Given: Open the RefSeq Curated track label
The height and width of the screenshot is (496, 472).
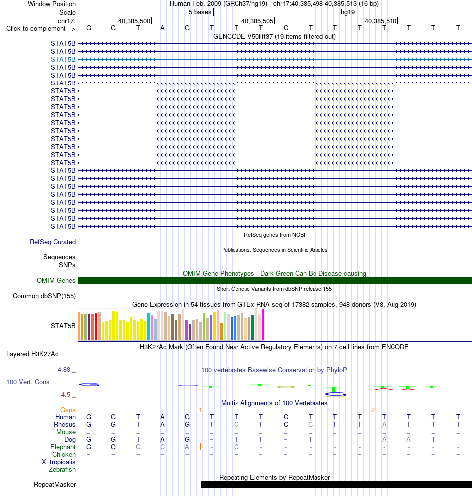Looking at the screenshot, I should point(53,242).
